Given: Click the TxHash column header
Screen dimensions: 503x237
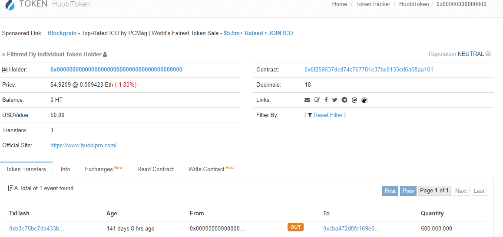Looking at the screenshot, I should pyautogui.click(x=19, y=213).
